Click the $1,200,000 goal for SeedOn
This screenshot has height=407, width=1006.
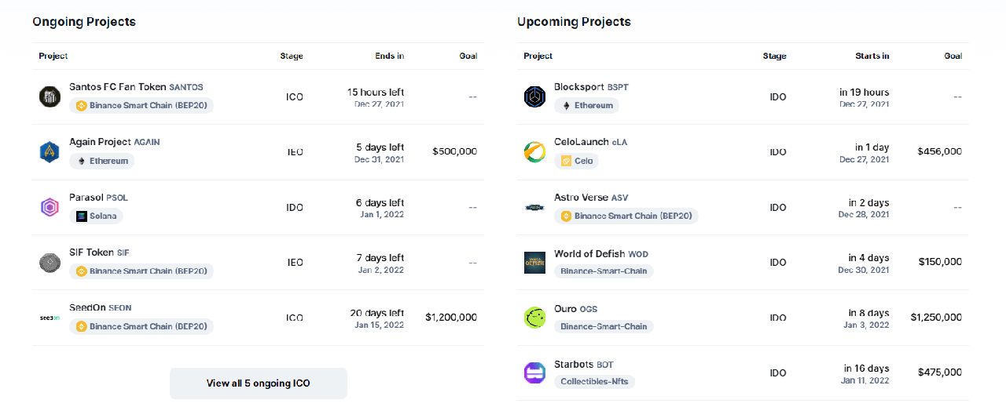coord(451,317)
